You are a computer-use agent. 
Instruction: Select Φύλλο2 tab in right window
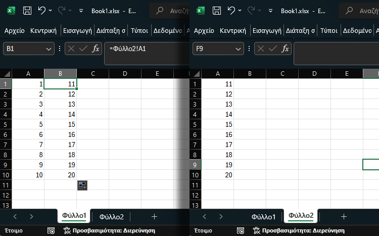pos(301,216)
